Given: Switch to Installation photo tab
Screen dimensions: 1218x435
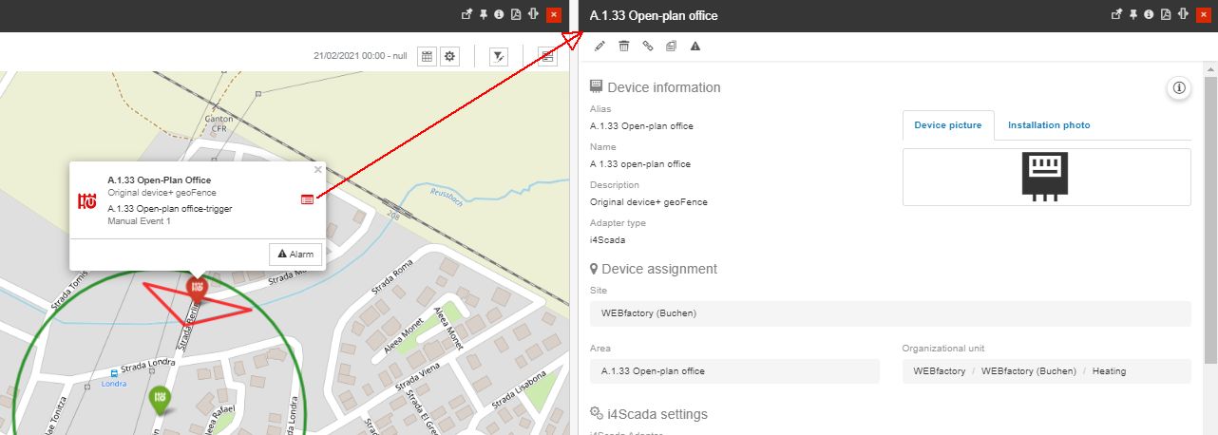Looking at the screenshot, I should click(x=1049, y=125).
